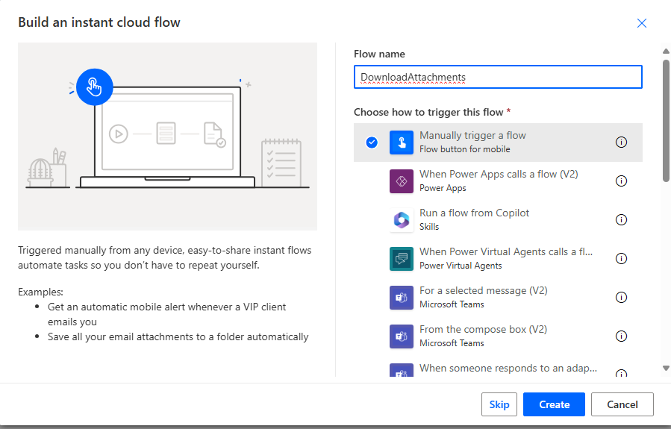Click the Flow name label

pyautogui.click(x=379, y=54)
